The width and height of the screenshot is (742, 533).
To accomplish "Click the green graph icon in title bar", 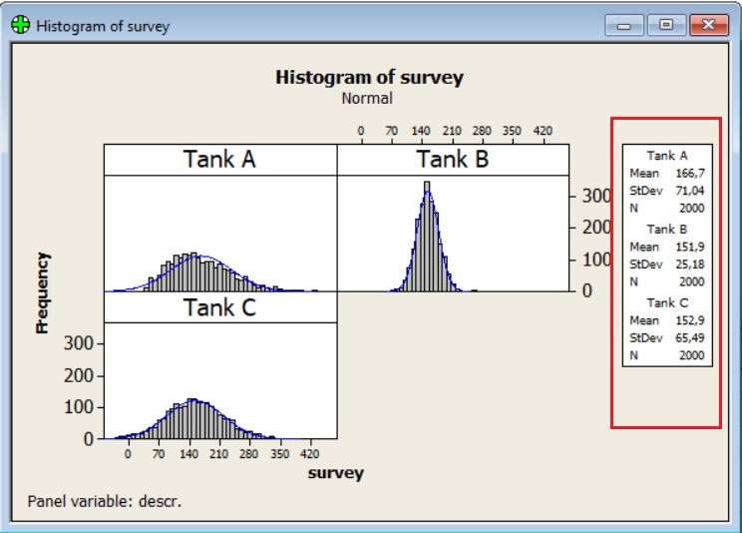I will (x=21, y=25).
